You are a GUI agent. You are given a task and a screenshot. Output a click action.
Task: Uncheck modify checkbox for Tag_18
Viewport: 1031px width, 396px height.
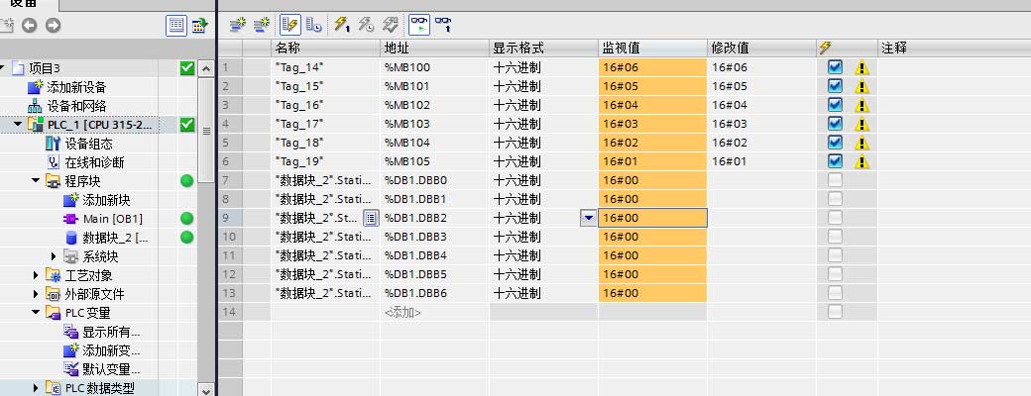tap(835, 143)
